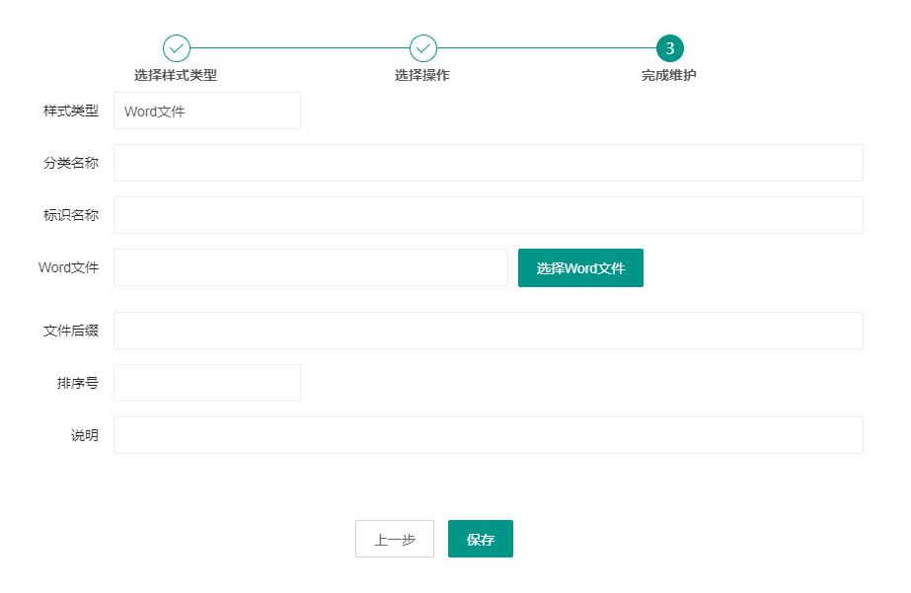The width and height of the screenshot is (911, 593).
Task: Click the 选择操作 step checkmark icon
Action: pyautogui.click(x=423, y=48)
